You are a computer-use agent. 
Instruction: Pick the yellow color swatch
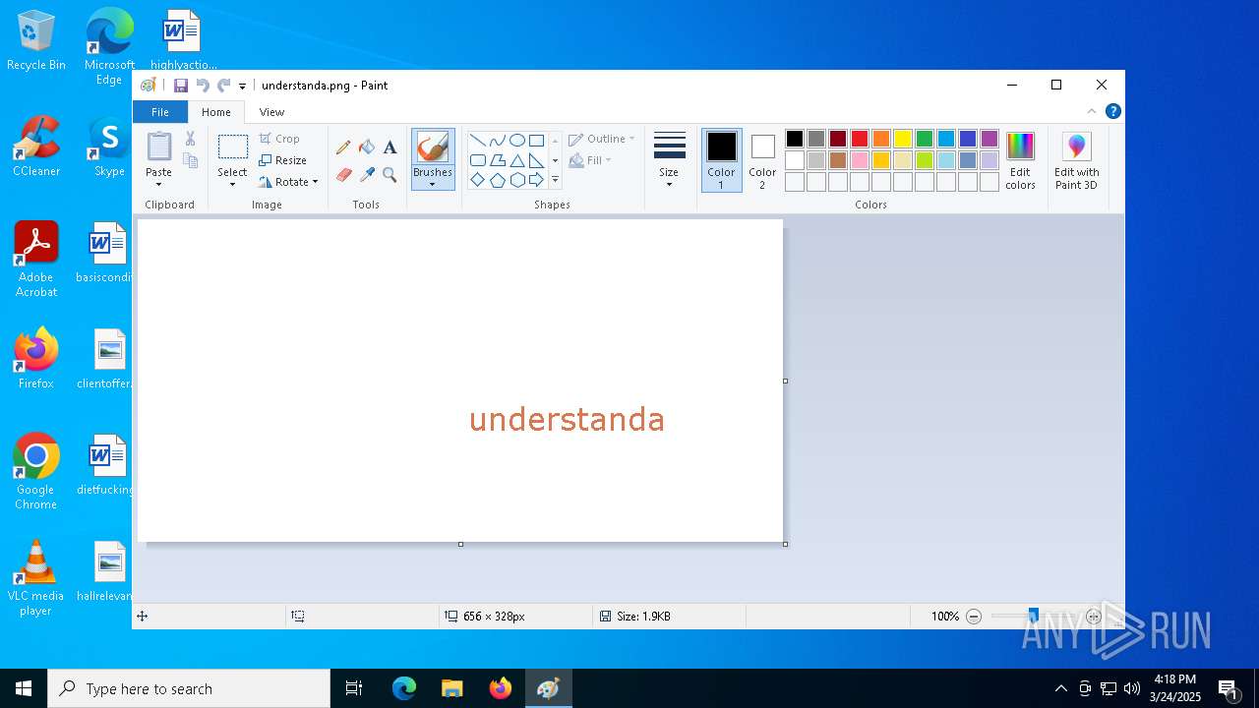[x=903, y=139]
